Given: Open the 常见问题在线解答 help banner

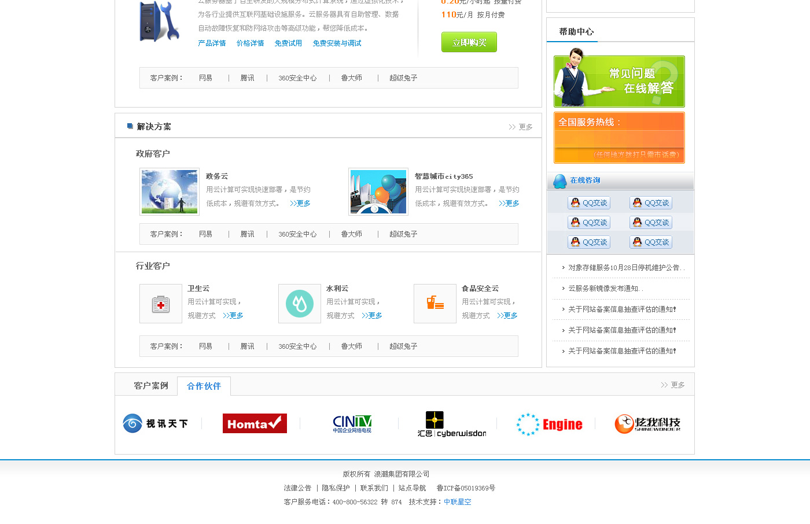Looking at the screenshot, I should click(619, 81).
